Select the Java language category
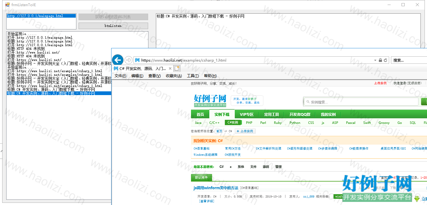This screenshot has height=205, width=427. click(198, 123)
